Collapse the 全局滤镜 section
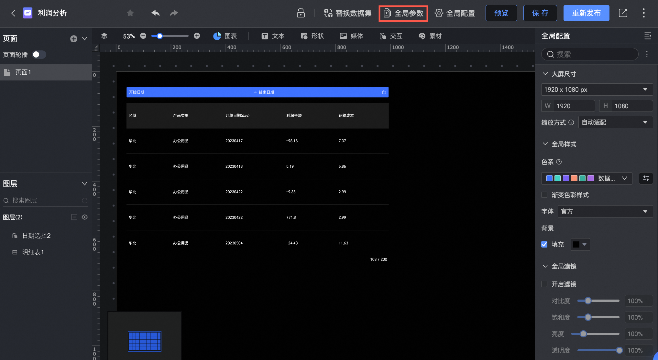Image resolution: width=658 pixels, height=360 pixels. pos(545,266)
